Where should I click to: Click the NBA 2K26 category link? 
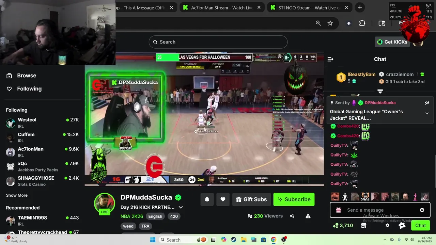coord(132,216)
